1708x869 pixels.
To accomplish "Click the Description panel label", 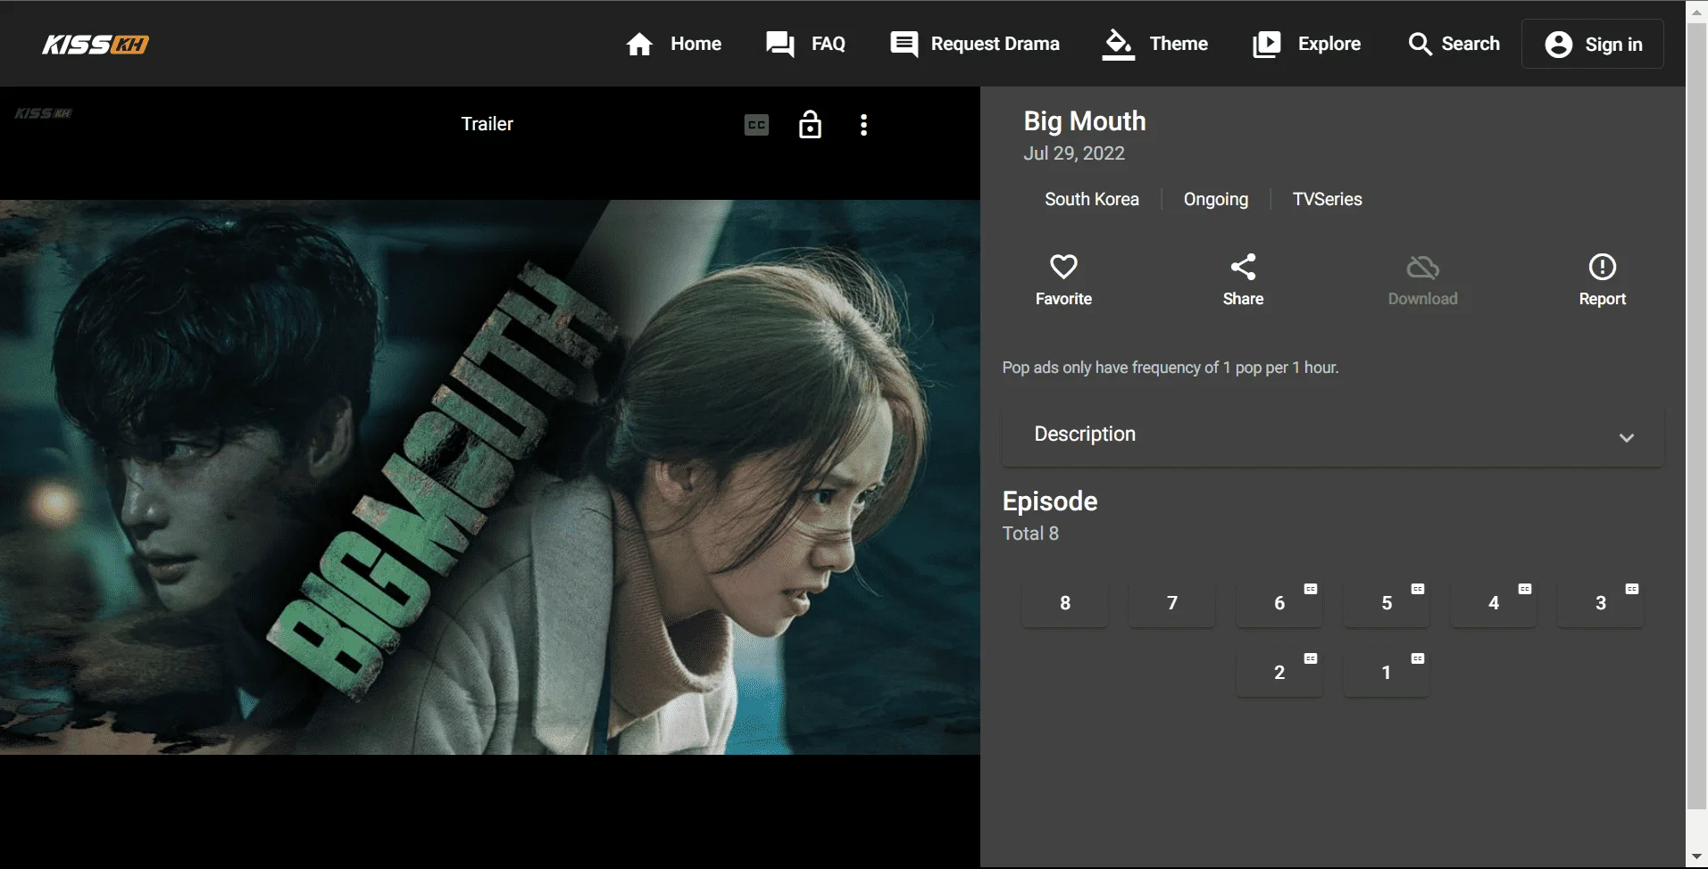I will (1085, 434).
